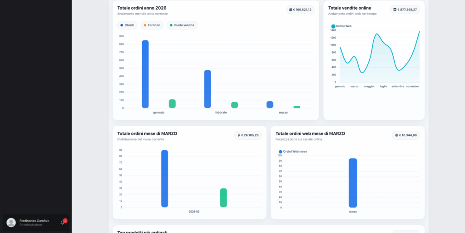Select the blue gennaio Clienti bar
This screenshot has width=465, height=233.
(x=145, y=74)
